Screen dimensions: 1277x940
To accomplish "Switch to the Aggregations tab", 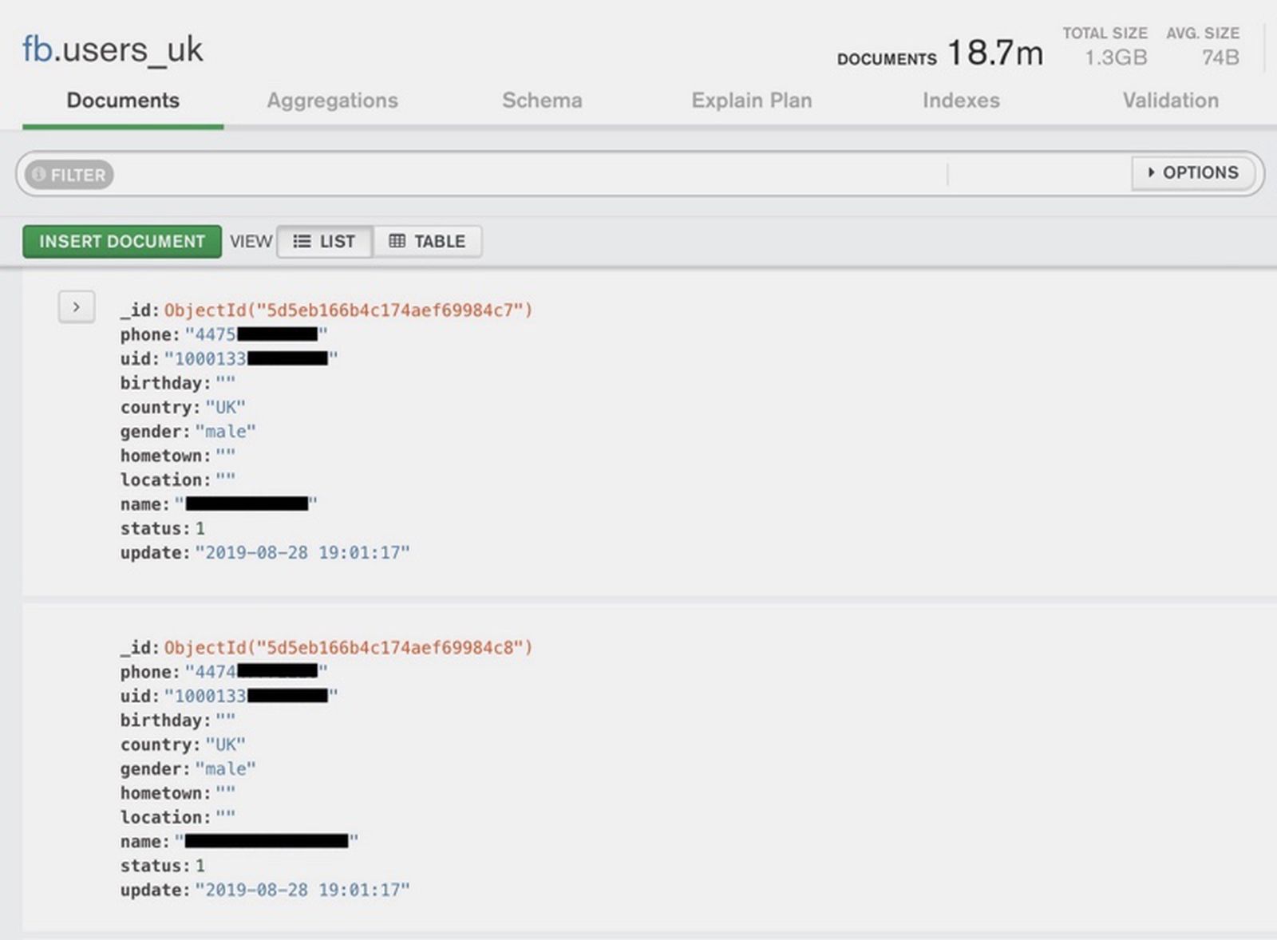I will point(332,101).
